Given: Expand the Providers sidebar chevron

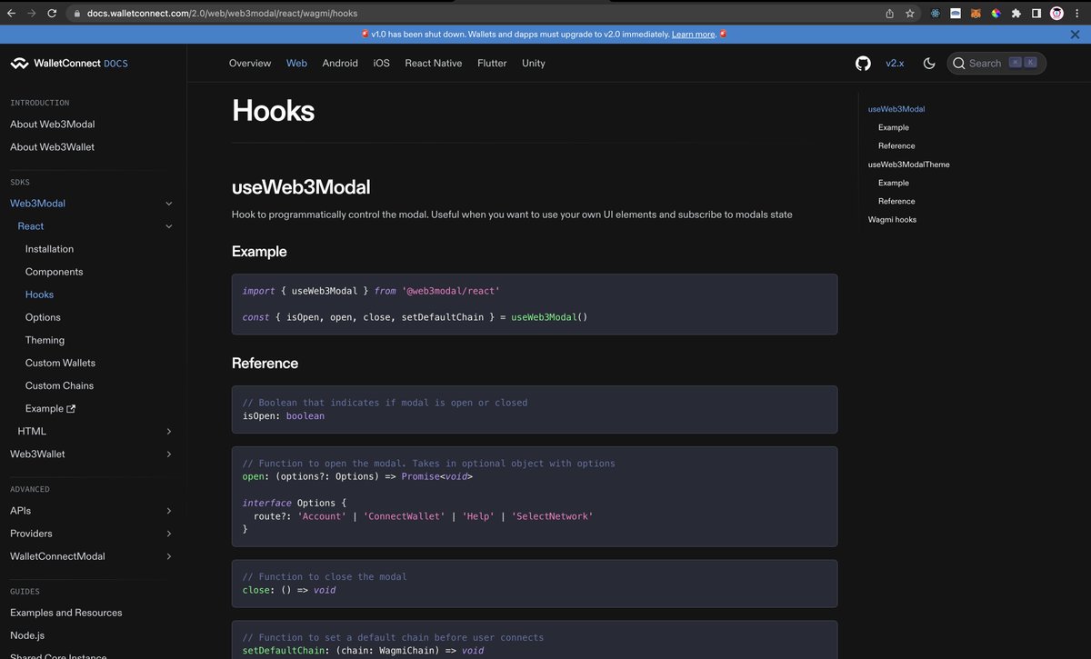Looking at the screenshot, I should [x=169, y=534].
